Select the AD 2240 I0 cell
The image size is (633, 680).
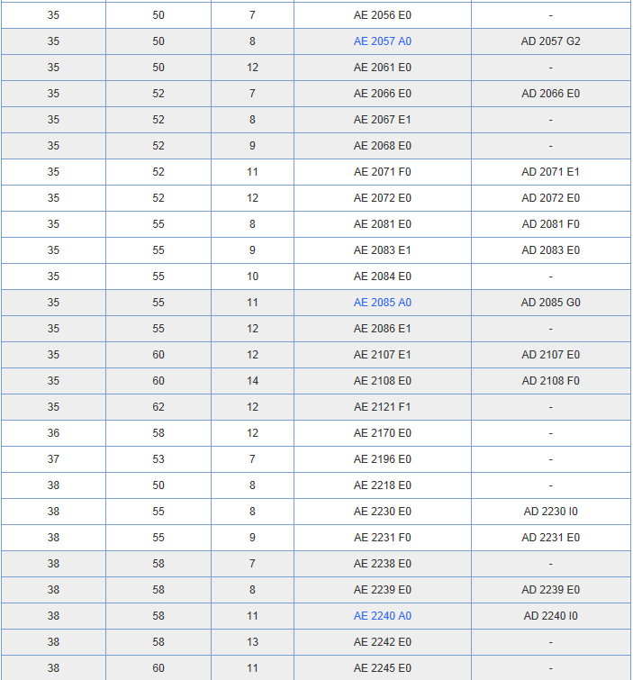[550, 616]
